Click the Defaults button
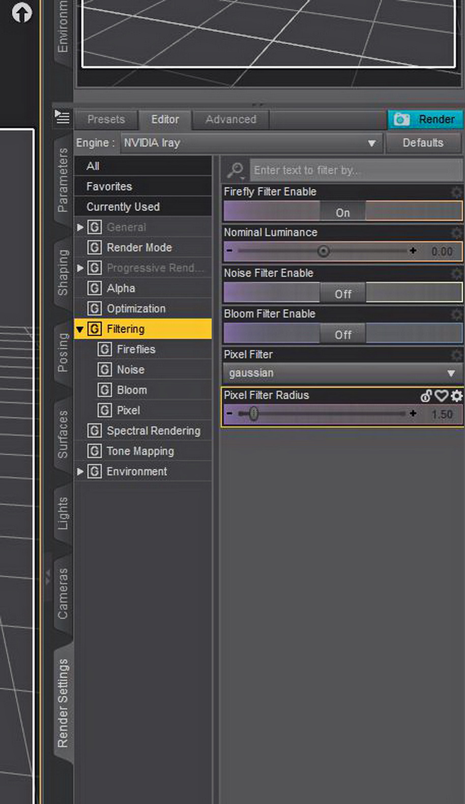Image resolution: width=465 pixels, height=804 pixels. (x=423, y=143)
